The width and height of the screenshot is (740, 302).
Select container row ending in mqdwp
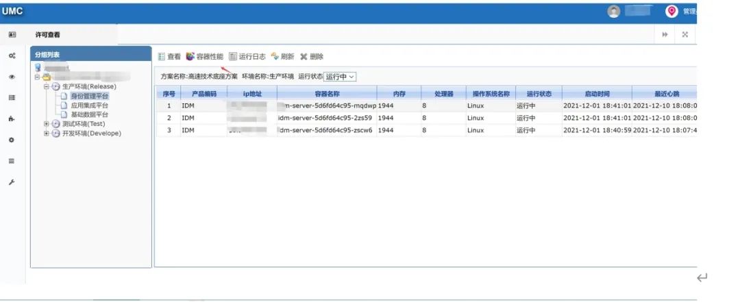427,105
